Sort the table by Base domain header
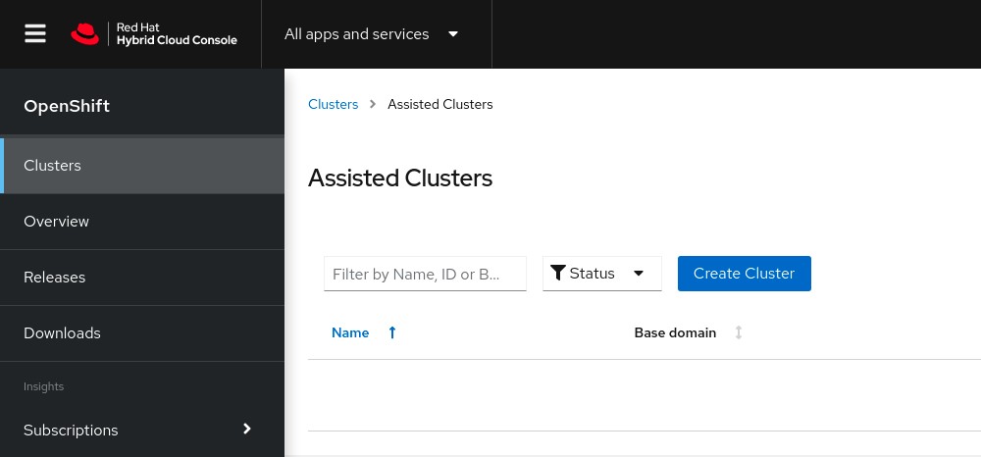This screenshot has height=457, width=981. point(675,332)
